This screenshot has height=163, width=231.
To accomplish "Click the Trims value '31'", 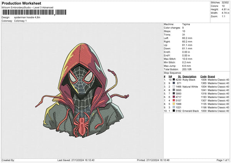I will (x=184, y=35).
